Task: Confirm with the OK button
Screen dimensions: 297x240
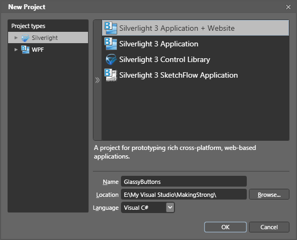Action: coord(225,227)
